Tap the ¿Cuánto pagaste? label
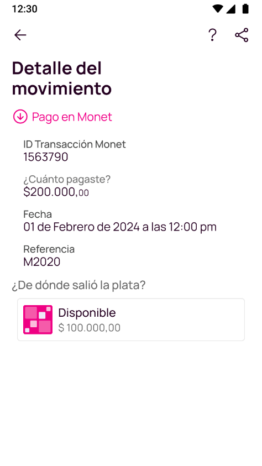The image size is (262, 466). (67, 179)
